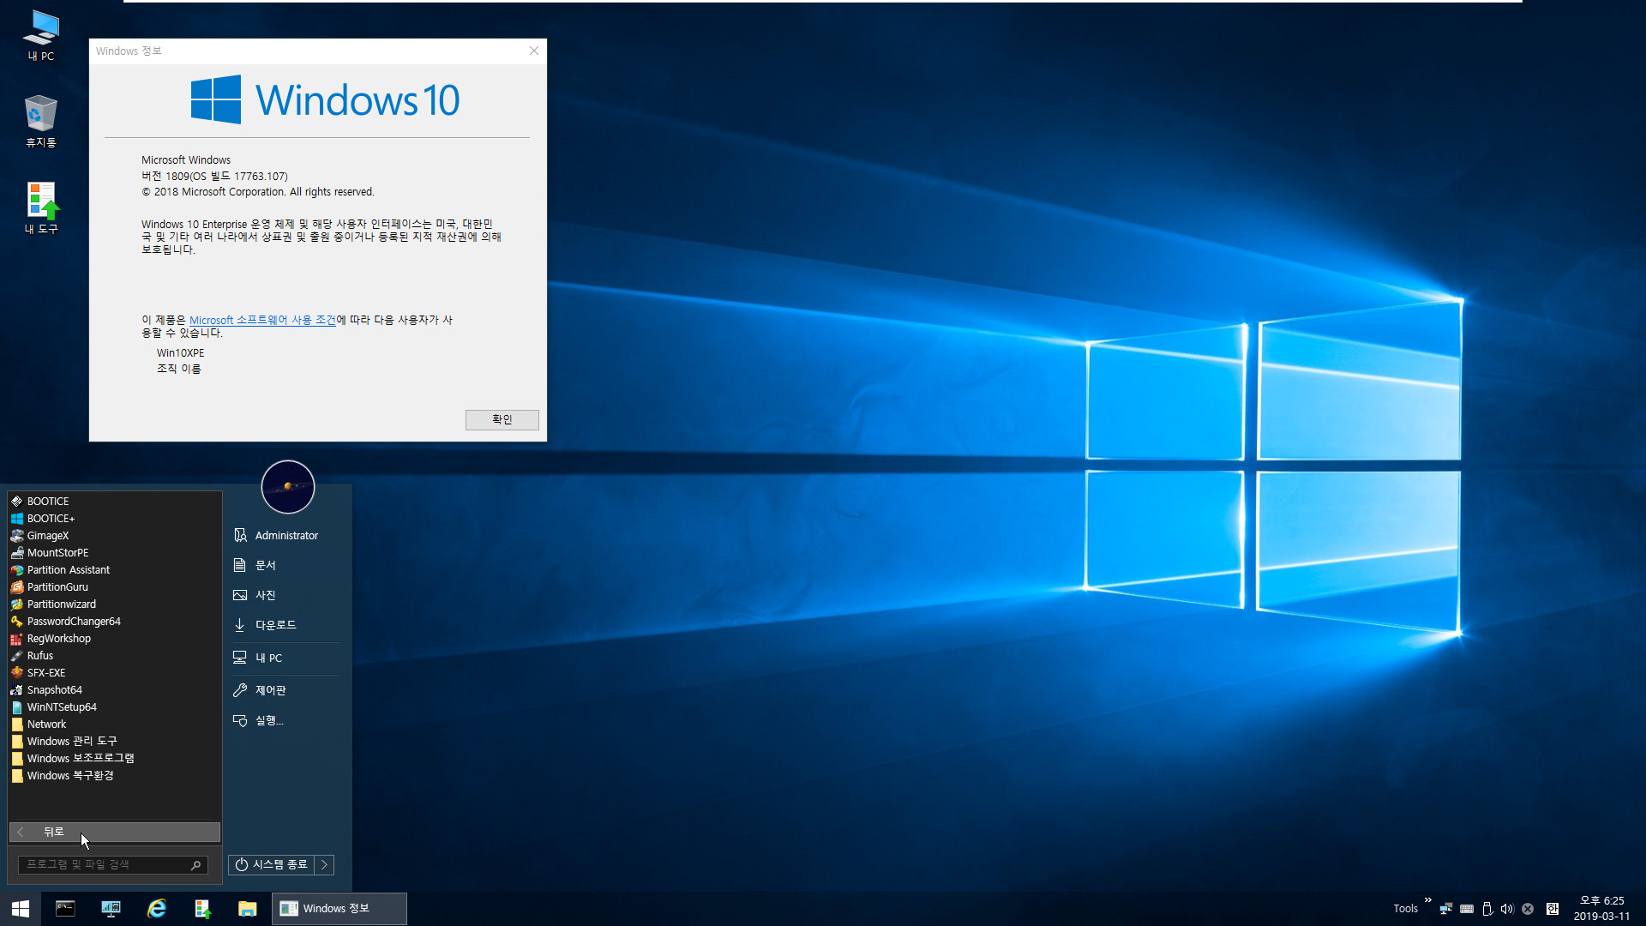
Task: Go back with the 뒤로 button
Action: (115, 832)
